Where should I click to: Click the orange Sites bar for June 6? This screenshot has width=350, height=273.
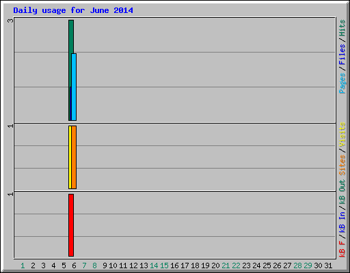[74, 157]
